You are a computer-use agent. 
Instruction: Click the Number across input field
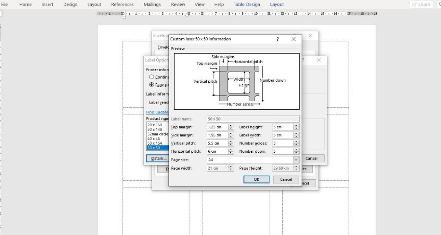pyautogui.click(x=283, y=143)
